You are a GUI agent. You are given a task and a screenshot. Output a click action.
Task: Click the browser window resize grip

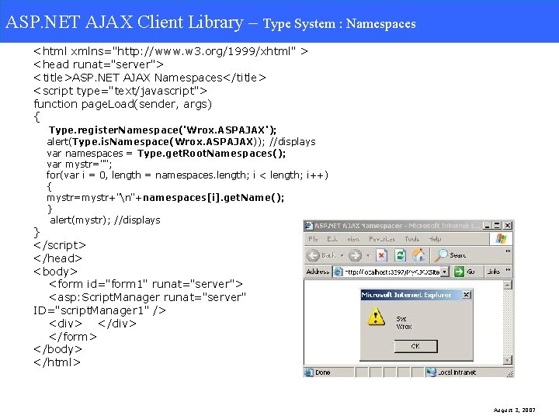(x=510, y=373)
